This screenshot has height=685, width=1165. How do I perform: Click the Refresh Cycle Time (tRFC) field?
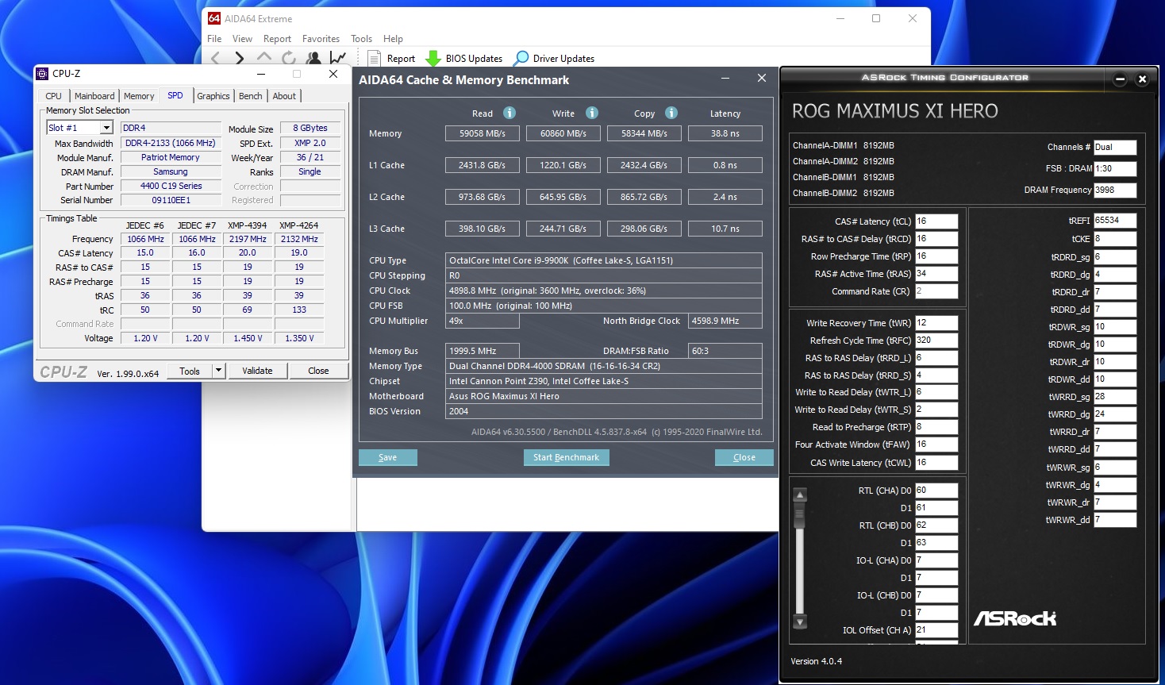[936, 341]
